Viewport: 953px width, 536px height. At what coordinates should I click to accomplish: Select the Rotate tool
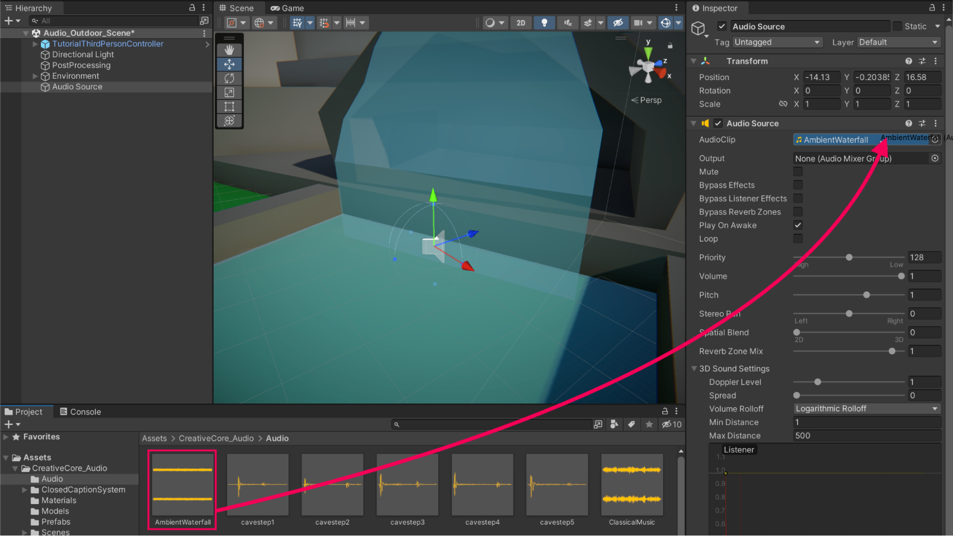pyautogui.click(x=229, y=78)
